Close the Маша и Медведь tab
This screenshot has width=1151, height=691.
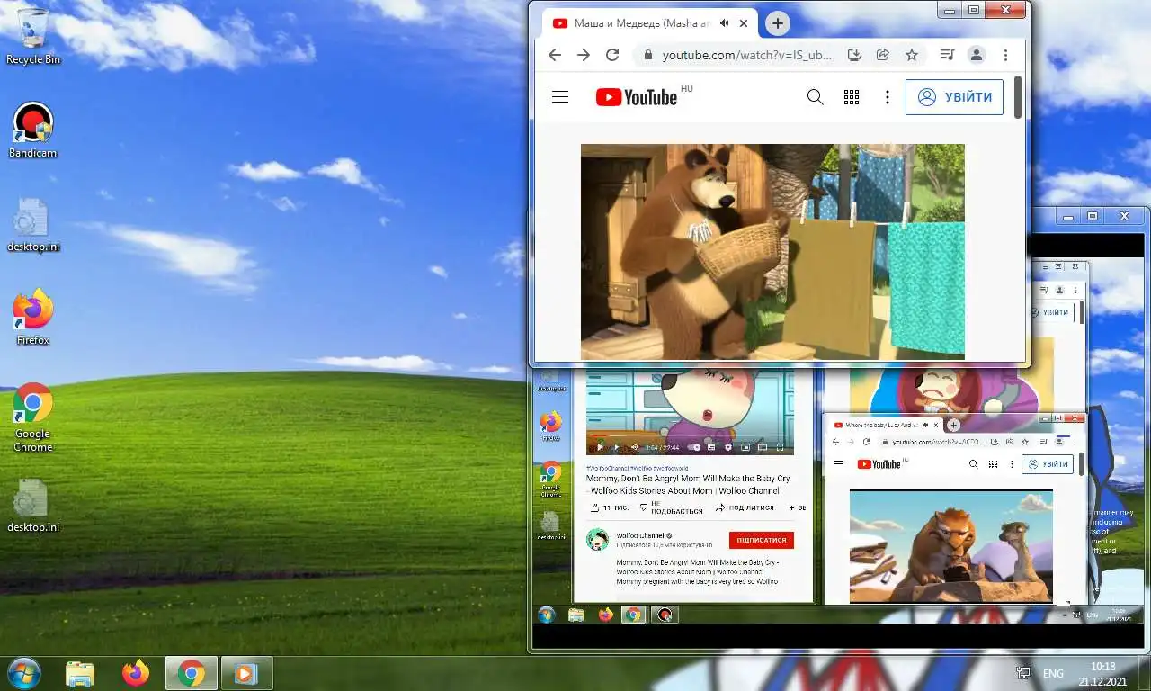point(744,23)
